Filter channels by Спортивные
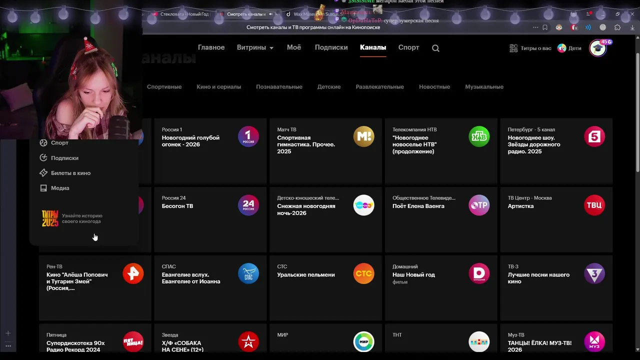640x360 pixels. click(164, 87)
